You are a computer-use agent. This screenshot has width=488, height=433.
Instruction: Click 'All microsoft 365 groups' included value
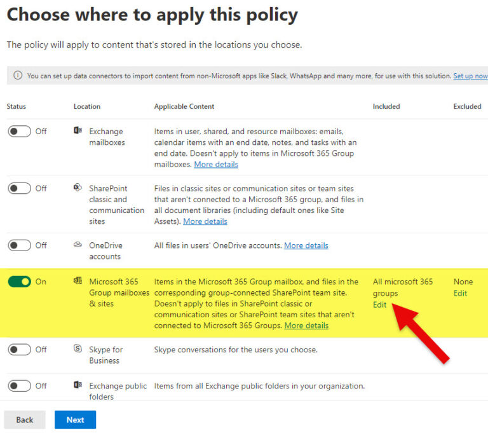[403, 287]
